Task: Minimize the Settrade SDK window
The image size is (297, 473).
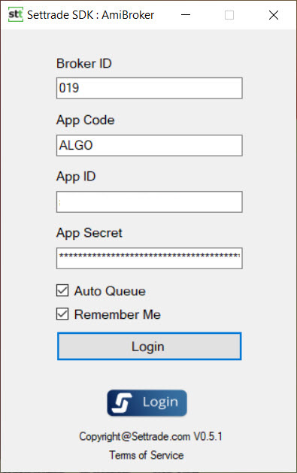Action: coord(186,15)
